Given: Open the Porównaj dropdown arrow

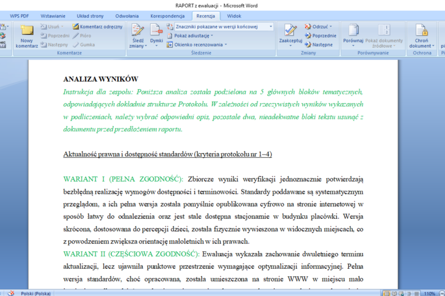Looking at the screenshot, I should click(x=354, y=46).
